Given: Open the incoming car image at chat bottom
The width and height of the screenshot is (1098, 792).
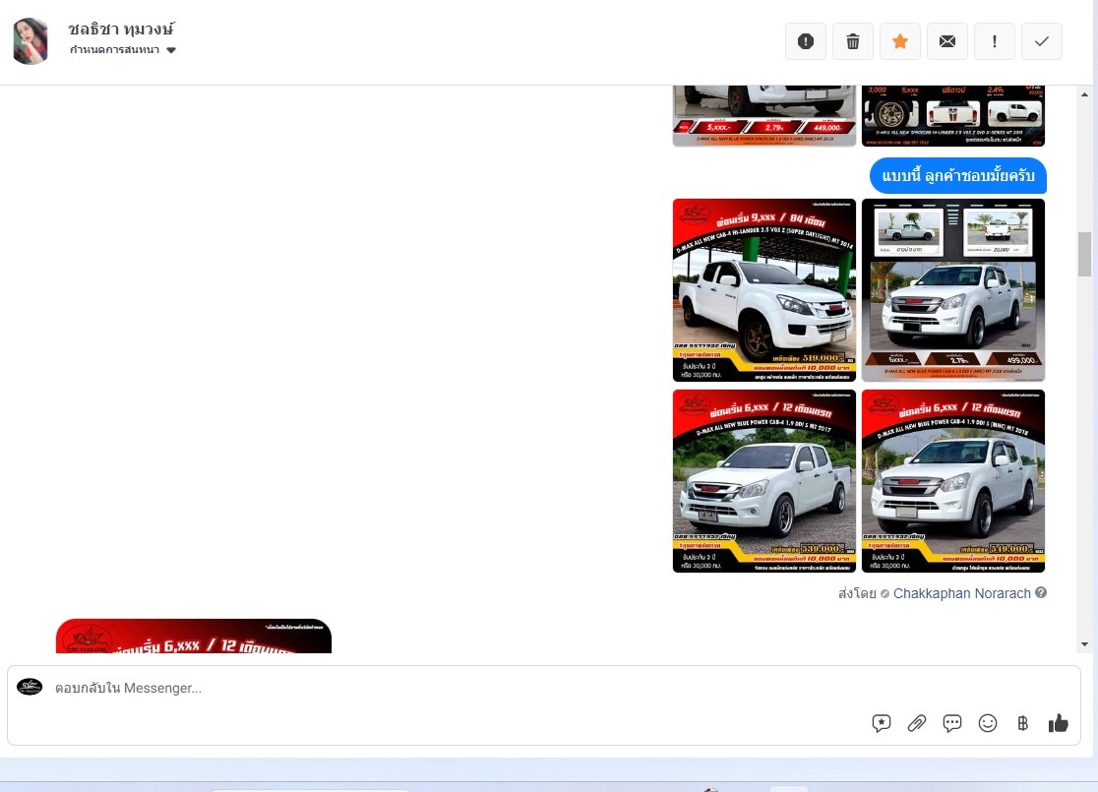Looking at the screenshot, I should 193,636.
